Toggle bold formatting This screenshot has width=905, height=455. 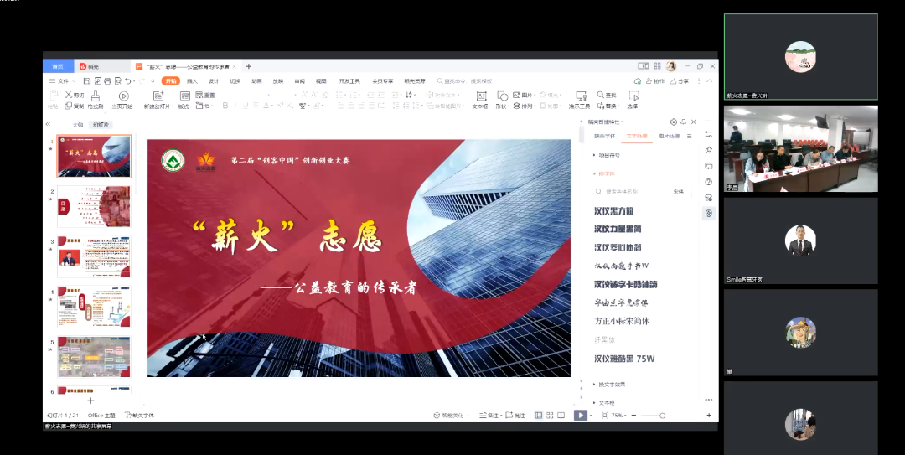click(225, 106)
